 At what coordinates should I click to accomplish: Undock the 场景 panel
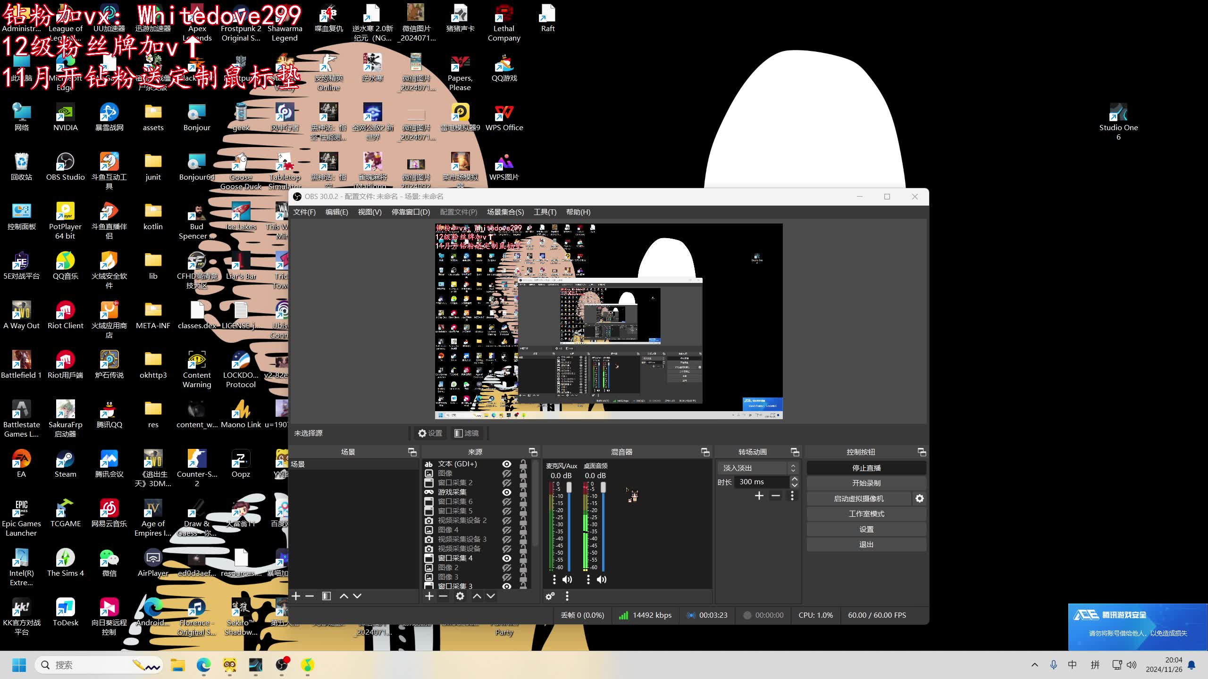click(412, 452)
